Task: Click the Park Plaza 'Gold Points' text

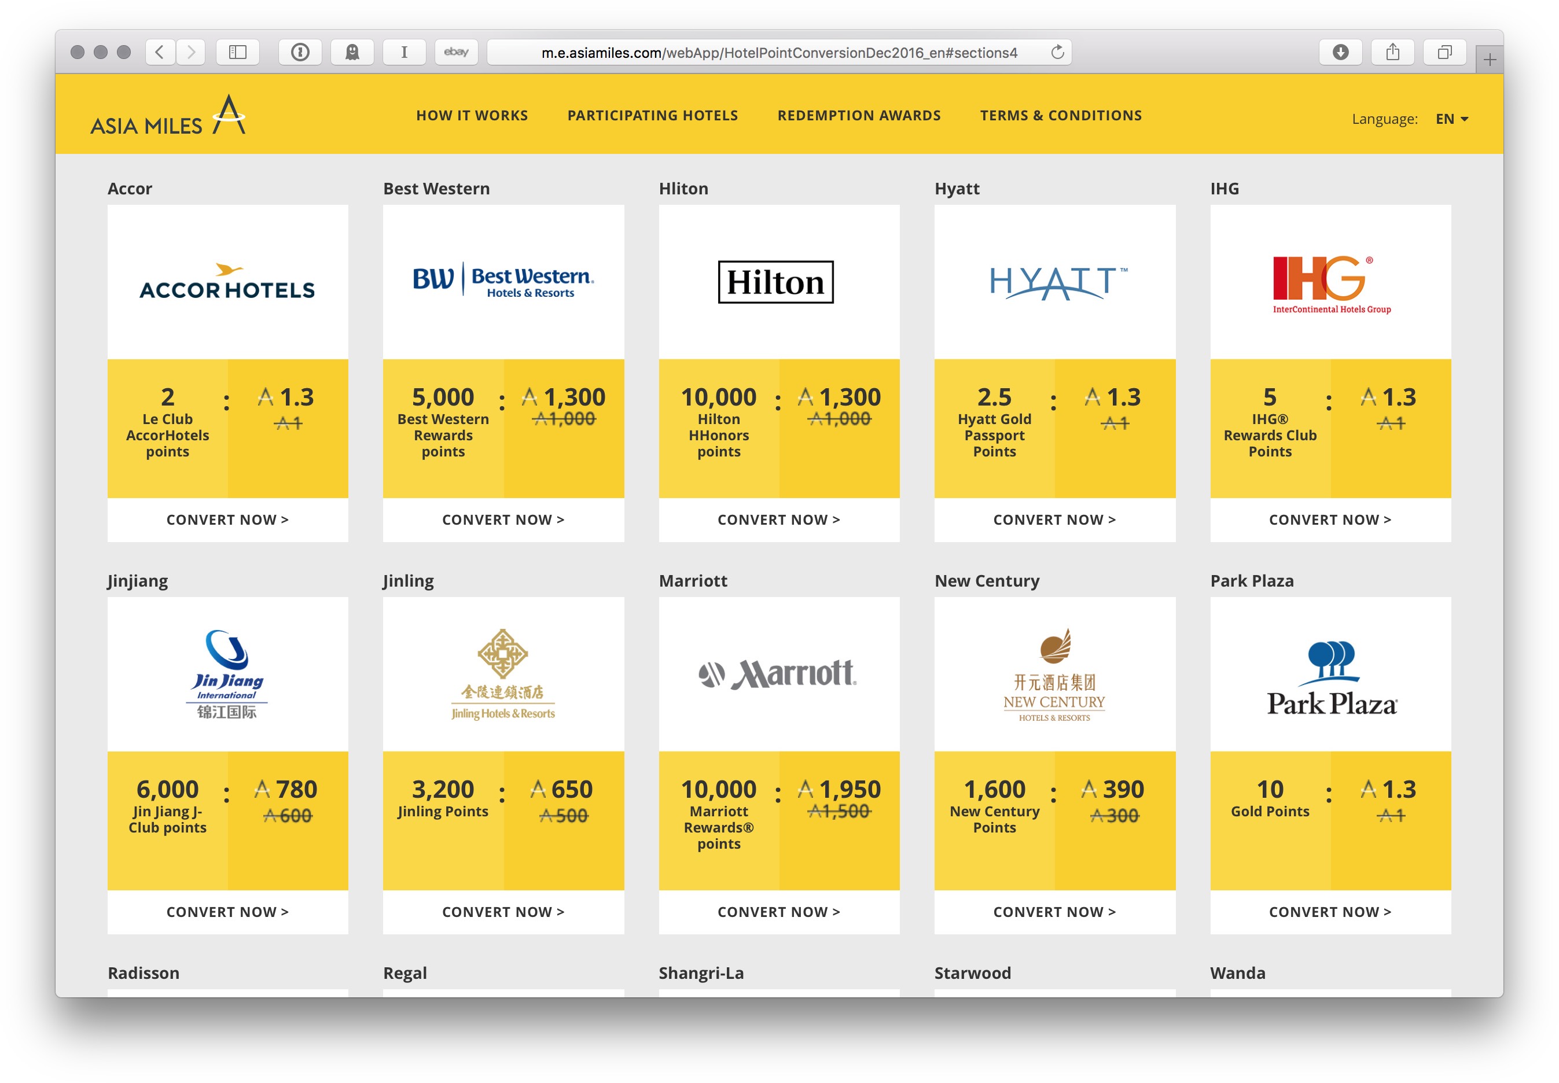Action: [x=1269, y=812]
